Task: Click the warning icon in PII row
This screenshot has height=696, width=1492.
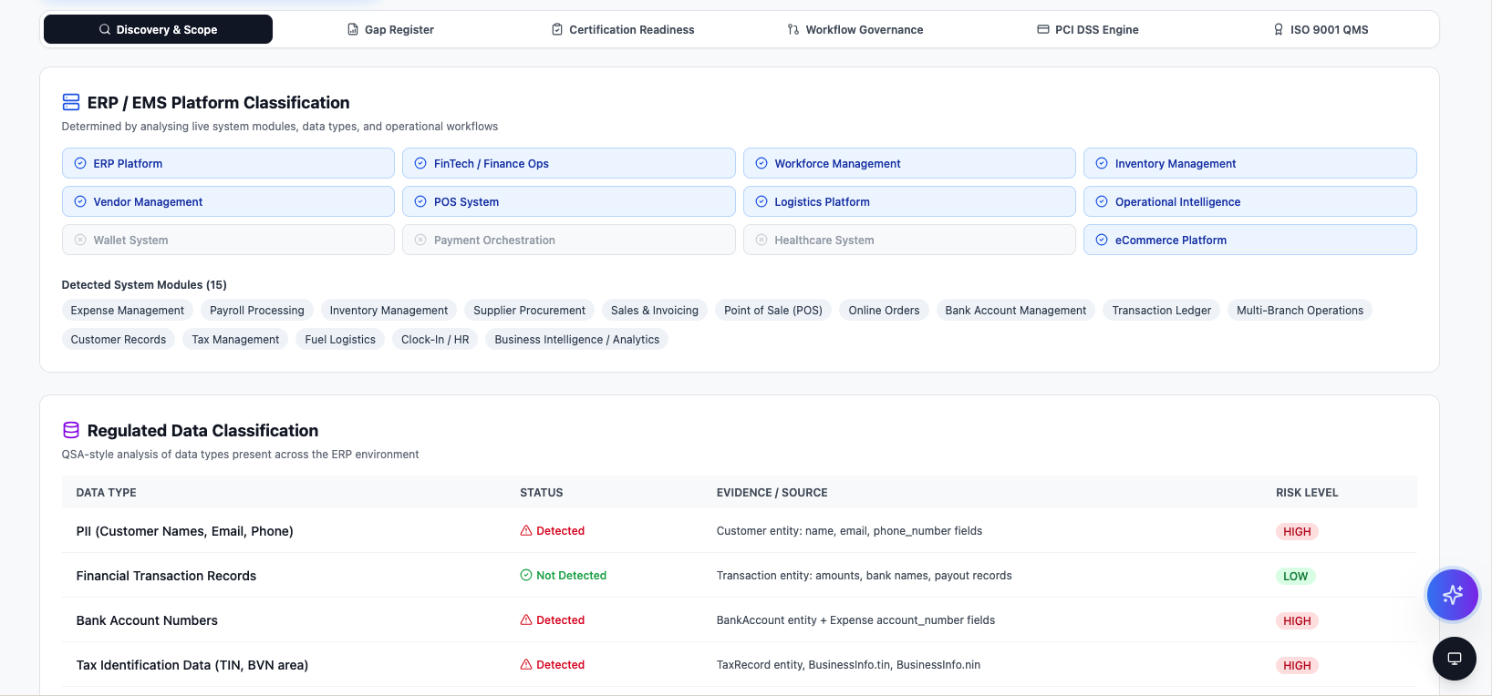Action: (x=526, y=530)
